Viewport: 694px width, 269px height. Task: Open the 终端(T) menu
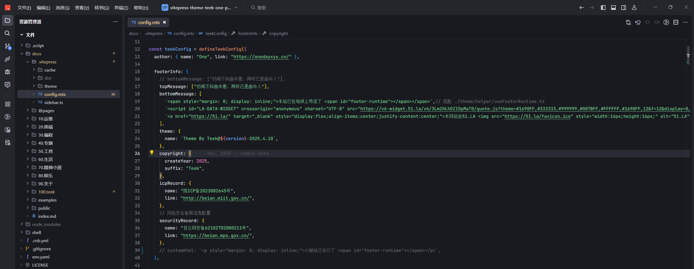[121, 8]
